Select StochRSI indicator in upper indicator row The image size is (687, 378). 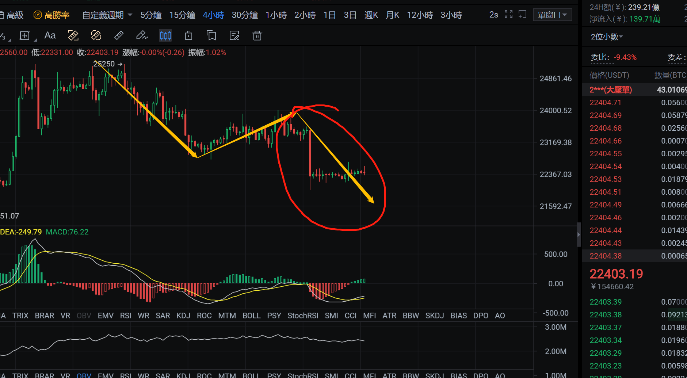(303, 316)
